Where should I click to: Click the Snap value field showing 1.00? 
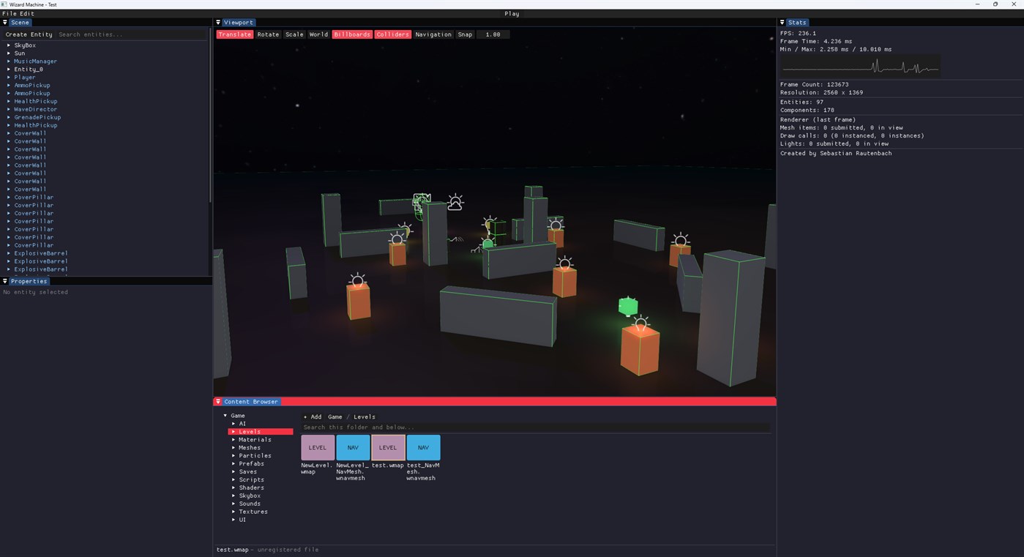coord(493,34)
